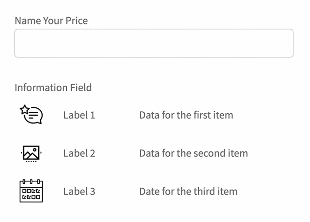Click the picture frame icon

click(31, 152)
